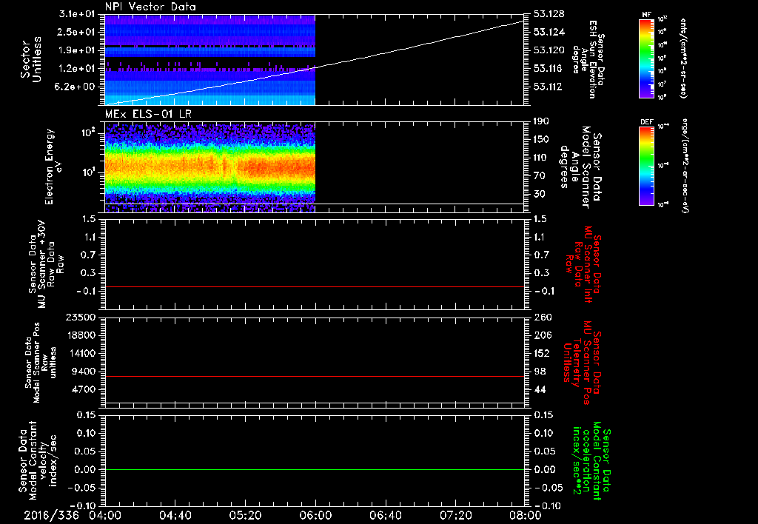Screen dimensions: 758x524
Task: Click the NF label above the color bar
Action: click(646, 15)
